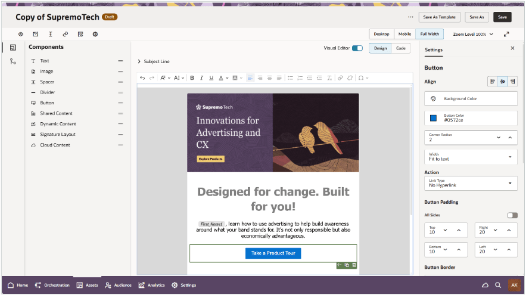Open the Link Type dropdown
The width and height of the screenshot is (526, 295).
point(471,183)
